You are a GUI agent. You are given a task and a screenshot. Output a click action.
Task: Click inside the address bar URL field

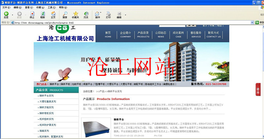132,22
